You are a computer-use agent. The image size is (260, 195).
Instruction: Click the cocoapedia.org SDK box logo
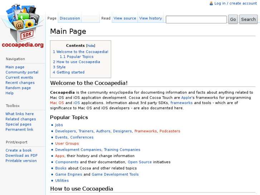[23, 26]
